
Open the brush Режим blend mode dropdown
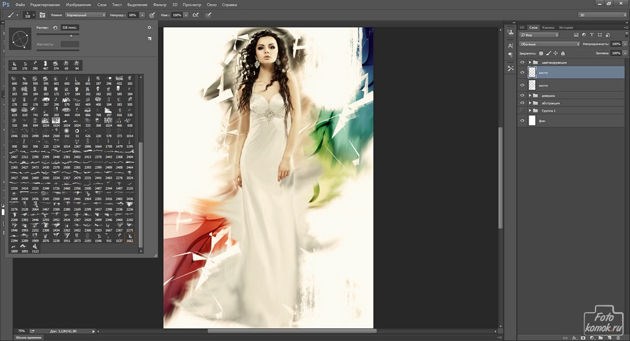coord(84,14)
